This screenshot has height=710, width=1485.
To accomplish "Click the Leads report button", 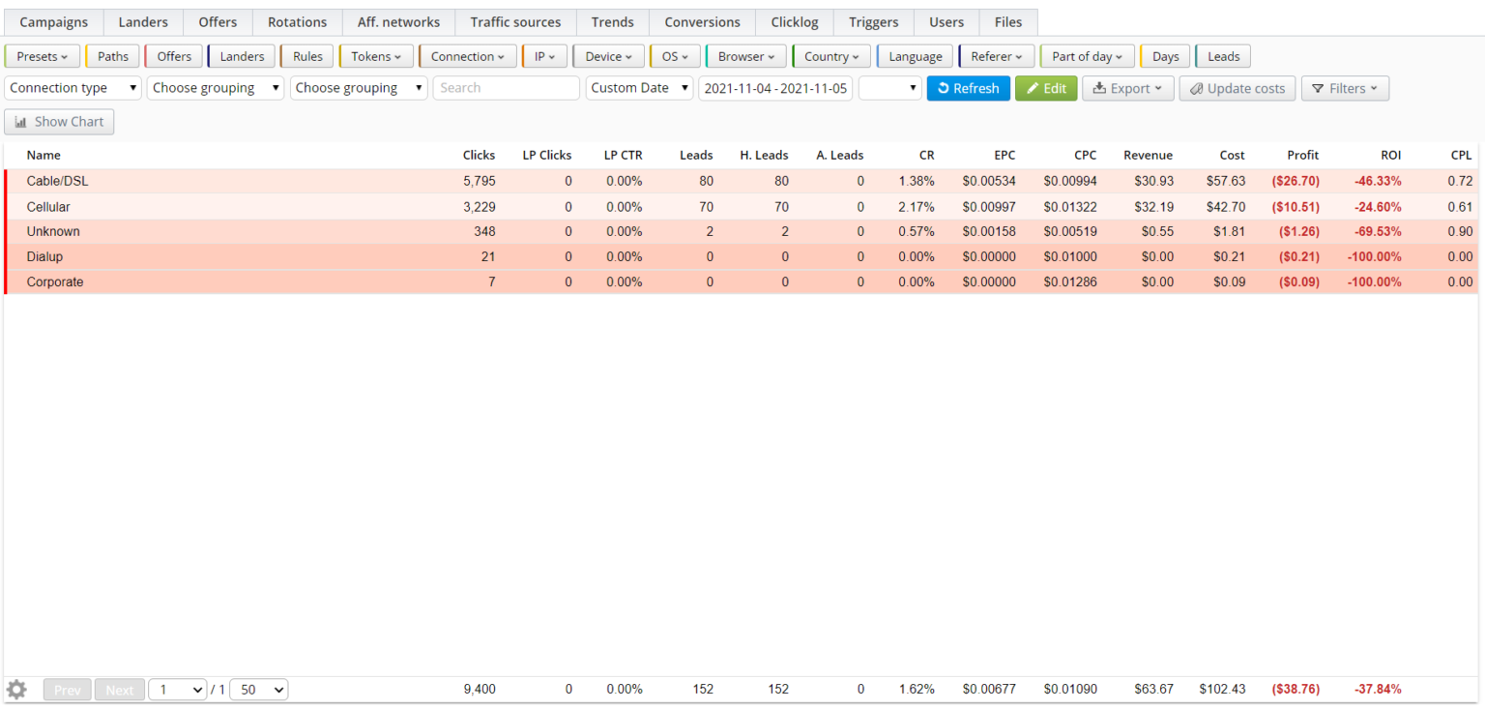I will click(x=1223, y=56).
